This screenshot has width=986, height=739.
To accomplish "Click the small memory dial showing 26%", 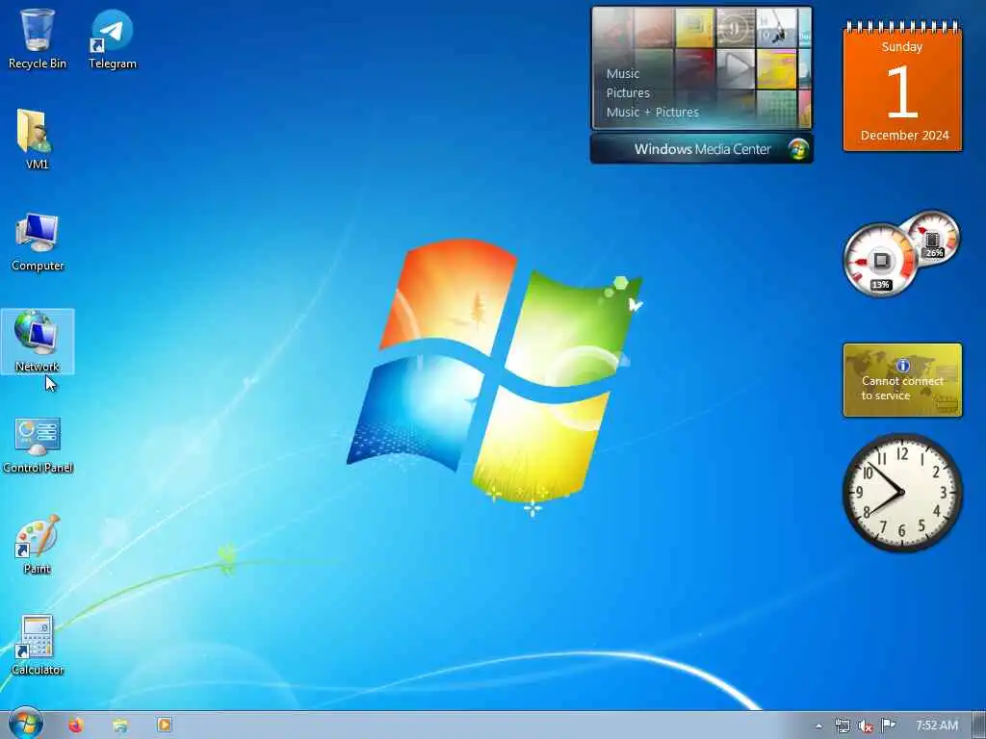I will (x=932, y=240).
